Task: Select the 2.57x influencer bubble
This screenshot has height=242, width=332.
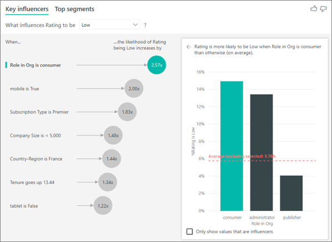Action: (x=157, y=65)
